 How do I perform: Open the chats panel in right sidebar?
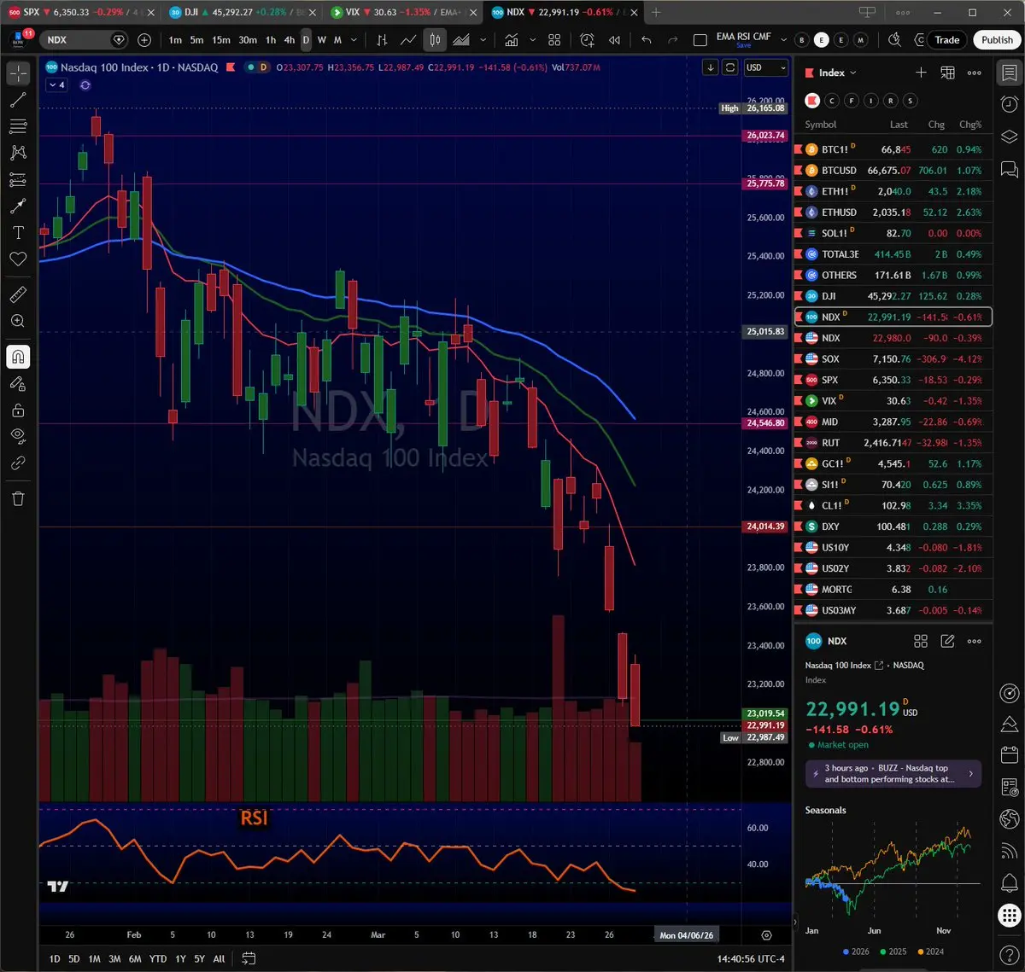coord(1010,170)
